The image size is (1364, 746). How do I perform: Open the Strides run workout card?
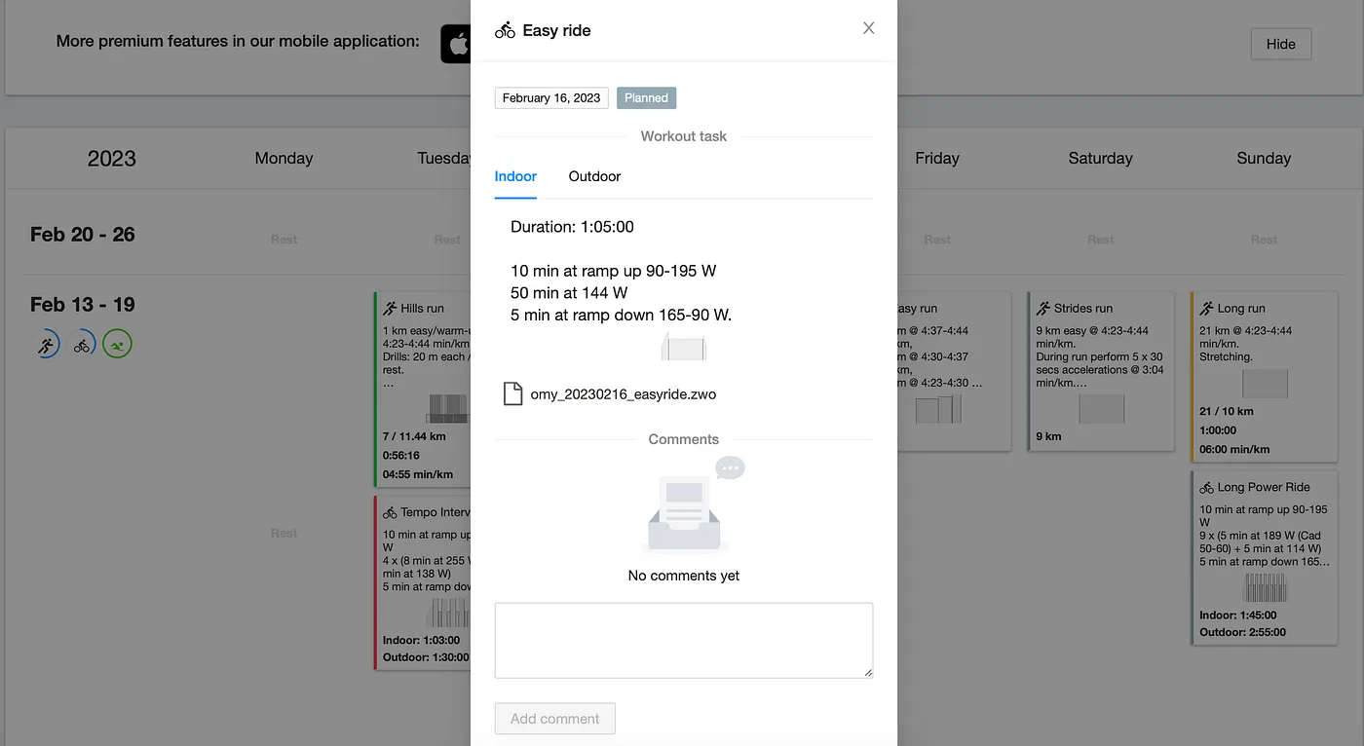point(1101,371)
